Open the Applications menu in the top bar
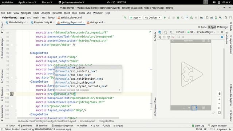 click(27, 2)
